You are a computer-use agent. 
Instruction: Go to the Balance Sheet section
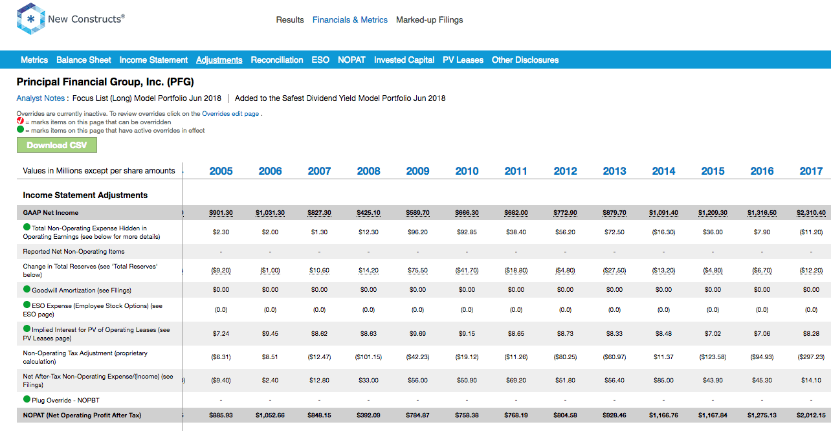point(83,60)
